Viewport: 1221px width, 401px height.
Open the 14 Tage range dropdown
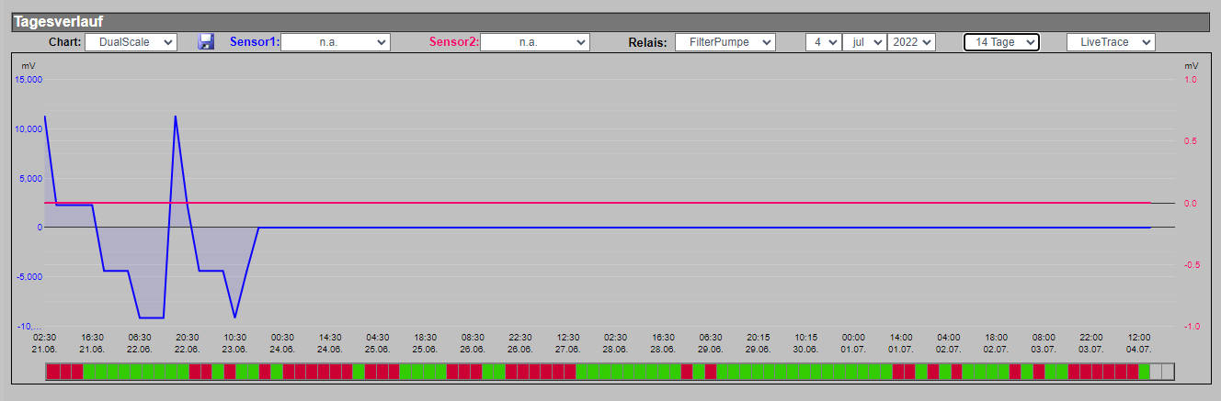pos(1001,42)
